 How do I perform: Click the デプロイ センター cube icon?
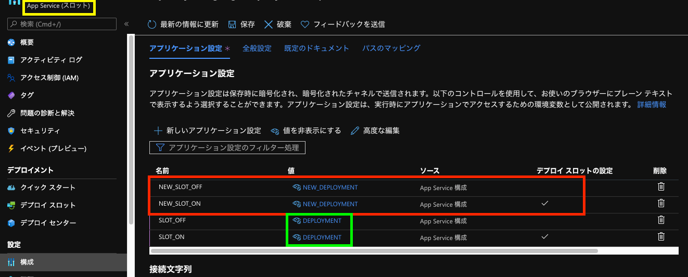[x=11, y=223]
